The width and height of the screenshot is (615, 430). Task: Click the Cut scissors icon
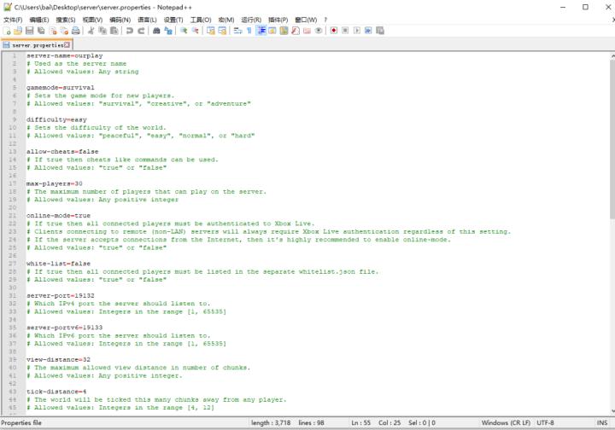91,31
